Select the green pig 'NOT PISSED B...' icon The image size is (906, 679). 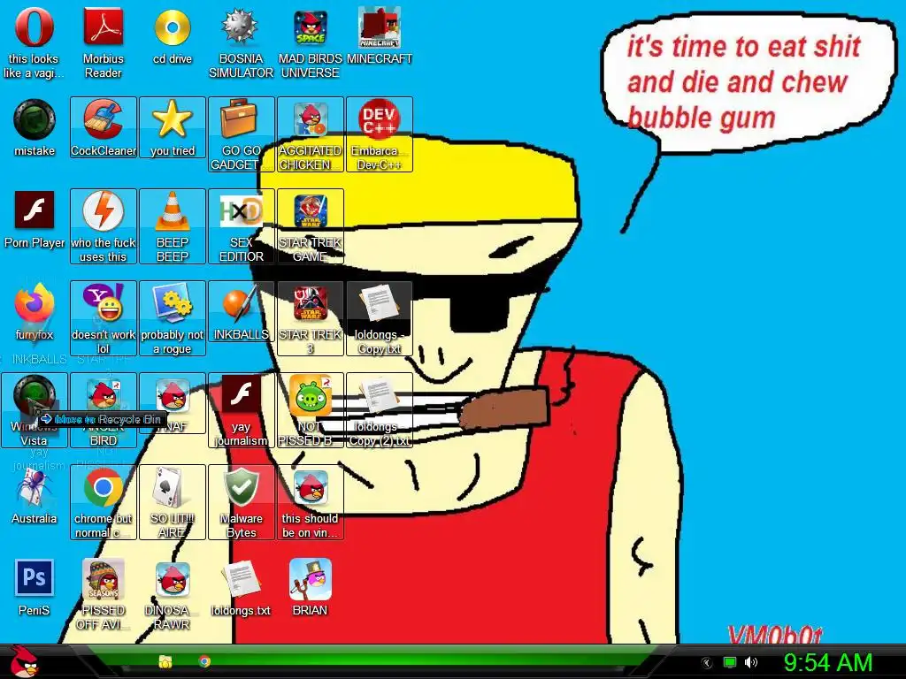click(x=310, y=409)
